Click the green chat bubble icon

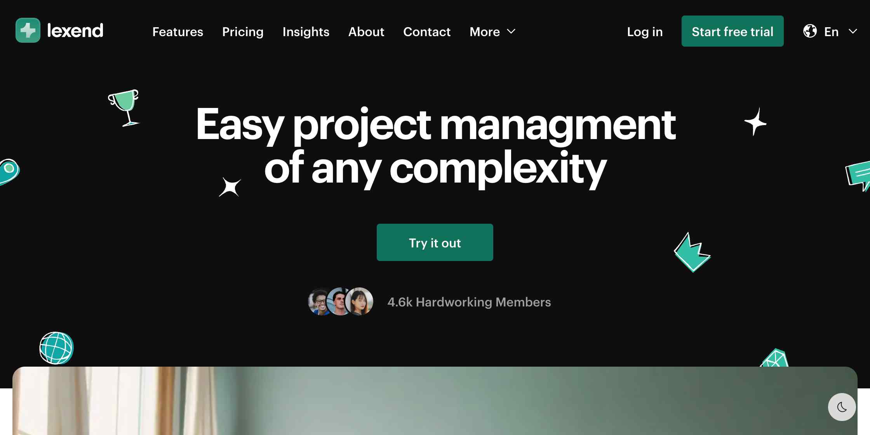[x=858, y=176]
